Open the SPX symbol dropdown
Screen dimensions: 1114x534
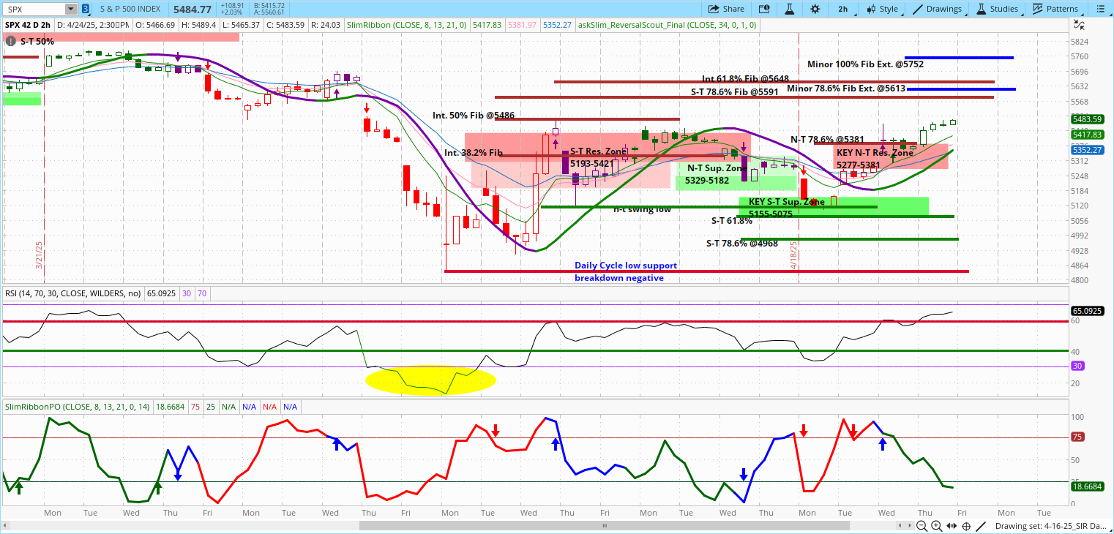click(70, 9)
